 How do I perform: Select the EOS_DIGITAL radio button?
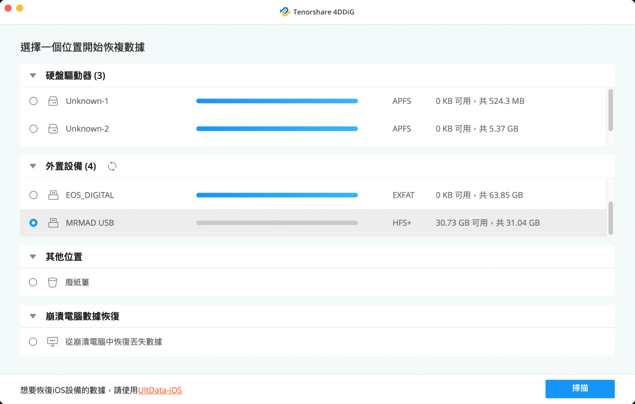click(x=33, y=195)
